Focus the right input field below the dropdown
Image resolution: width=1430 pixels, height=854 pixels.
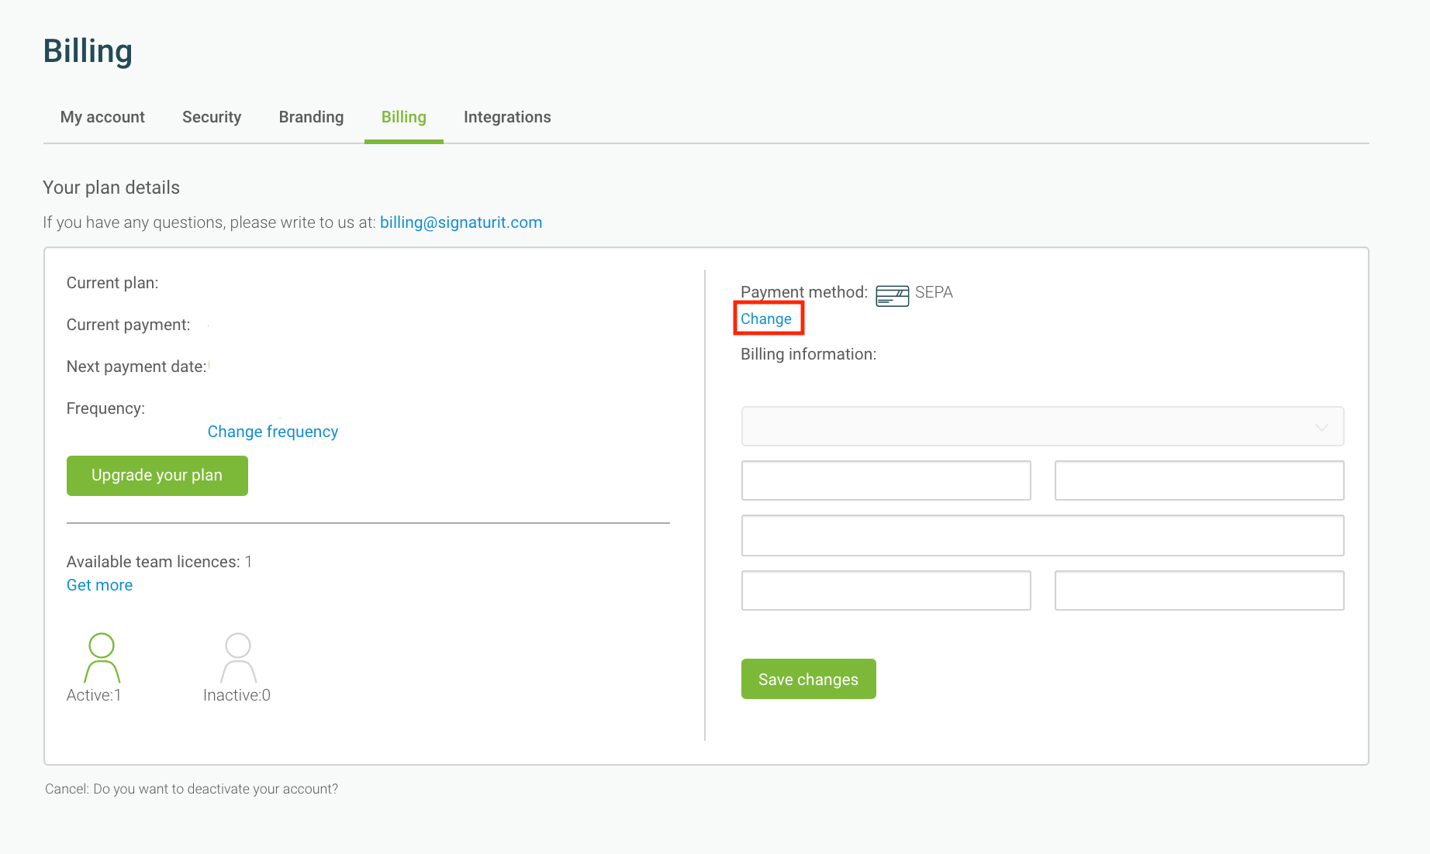pyautogui.click(x=1200, y=480)
